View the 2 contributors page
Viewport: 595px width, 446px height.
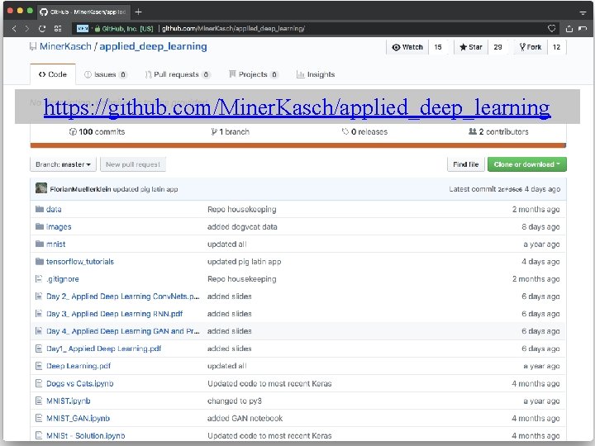tap(498, 131)
